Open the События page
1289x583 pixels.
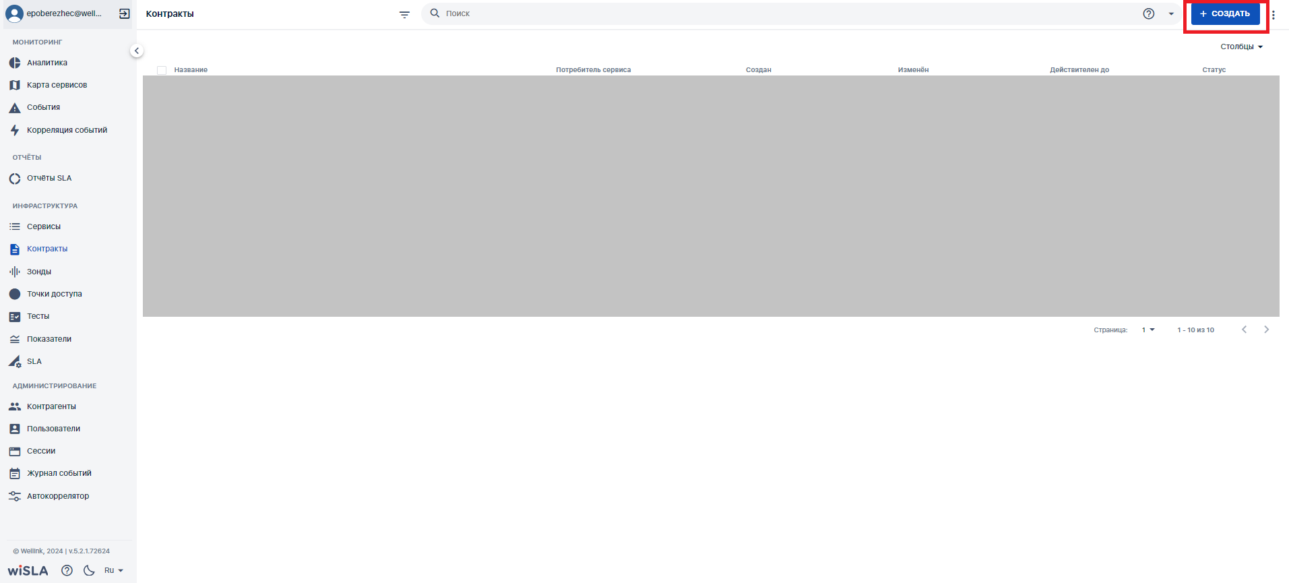[44, 107]
